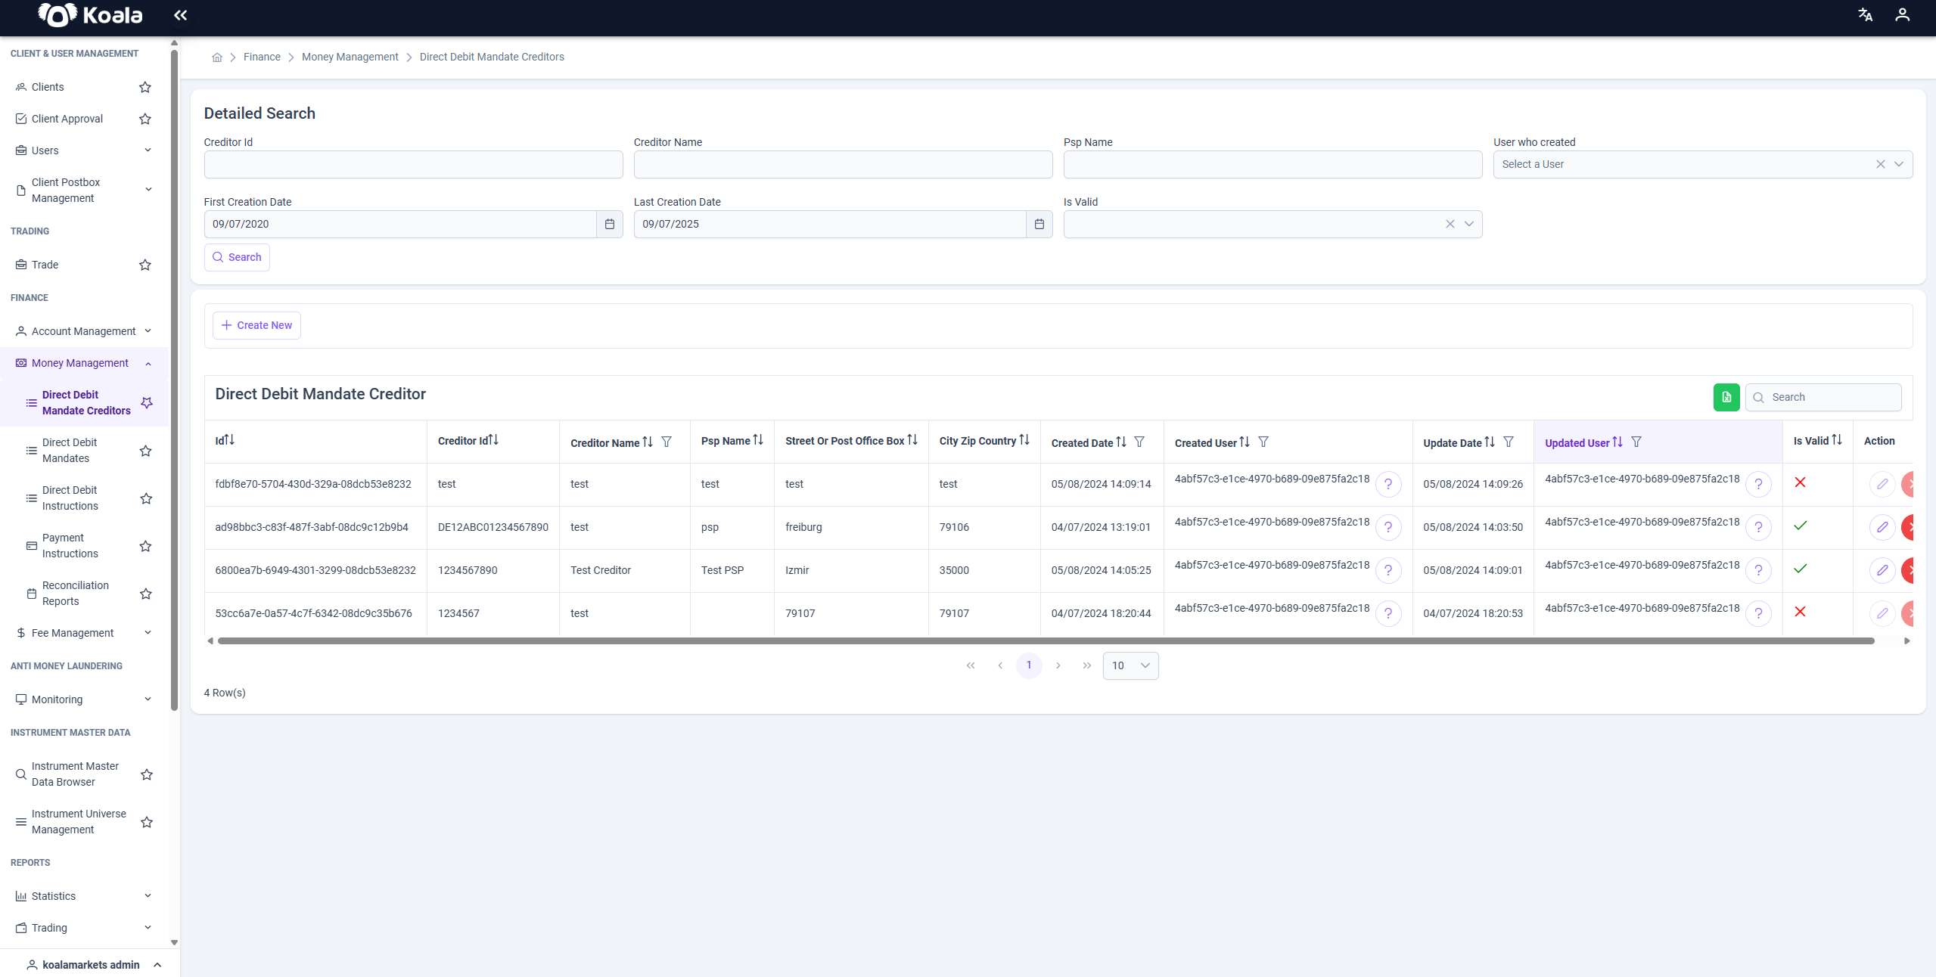Focus the table Search box
This screenshot has height=977, width=1936.
point(1823,397)
